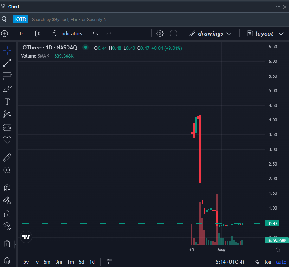Open the object tree layers icon
This screenshot has height=267, width=289.
pyautogui.click(x=7, y=261)
